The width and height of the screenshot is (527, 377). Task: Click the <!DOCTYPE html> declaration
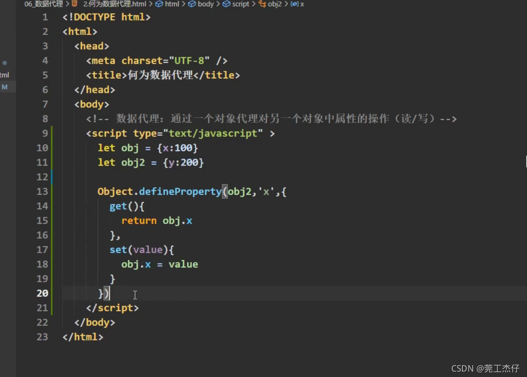click(107, 17)
